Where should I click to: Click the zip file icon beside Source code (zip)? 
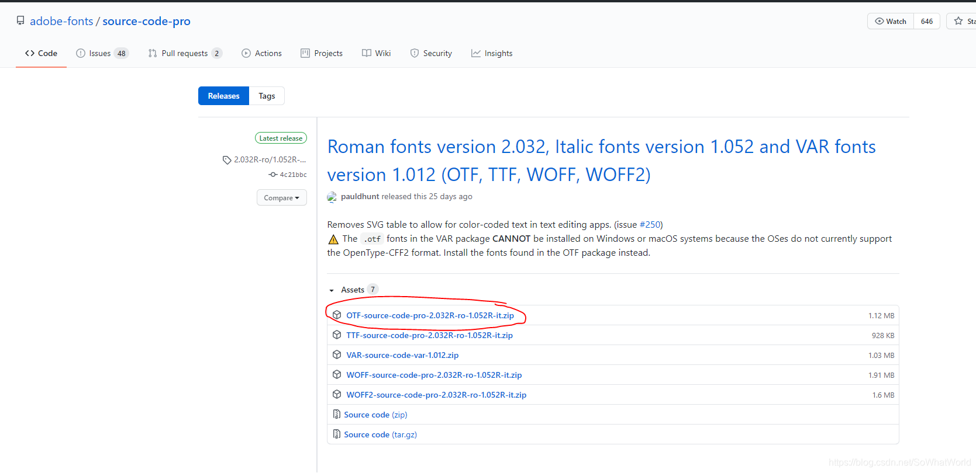pos(336,414)
